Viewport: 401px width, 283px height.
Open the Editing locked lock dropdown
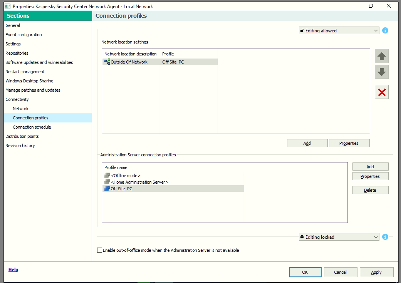click(339, 237)
